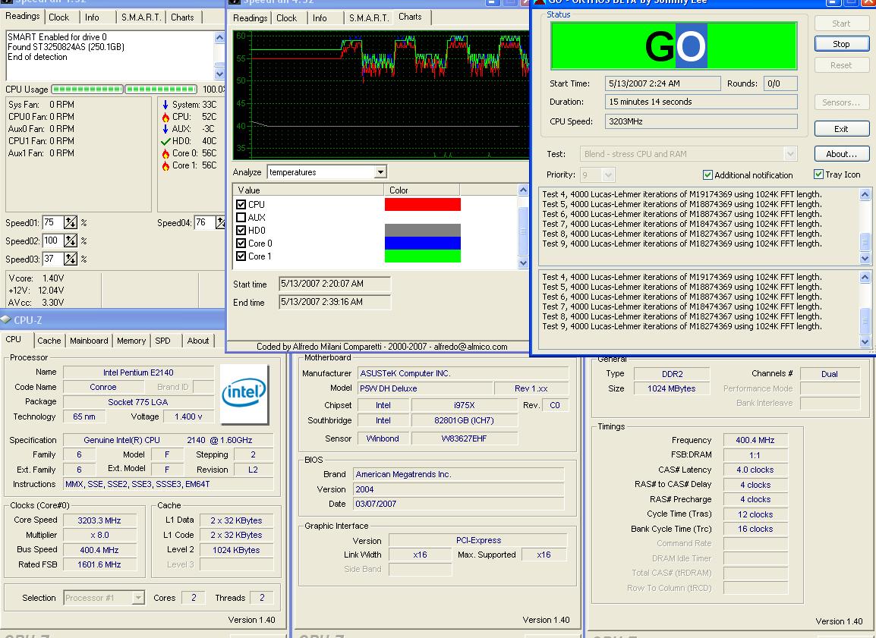Click the CAS# Latency 4.0 clocks value
The width and height of the screenshot is (876, 638).
(755, 470)
